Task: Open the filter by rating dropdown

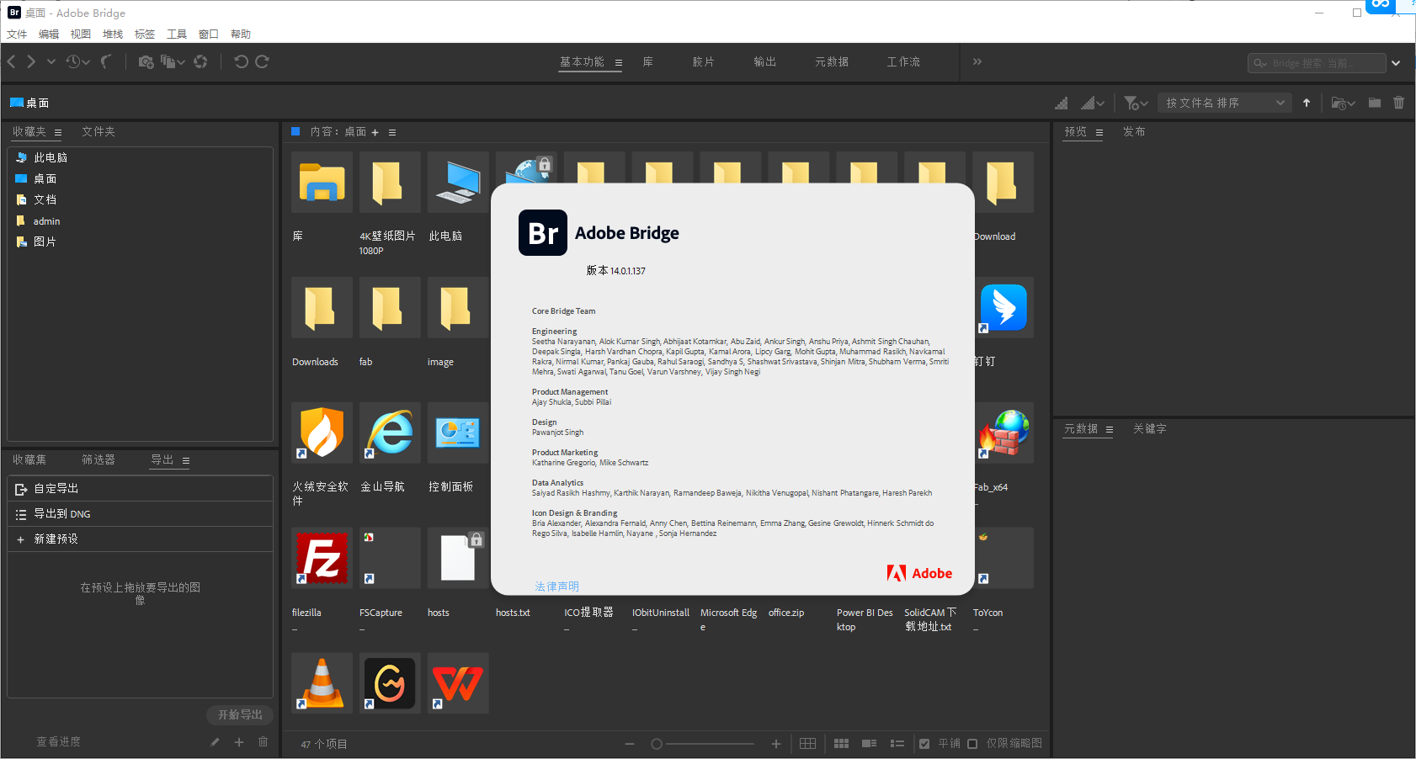Action: coord(1137,103)
